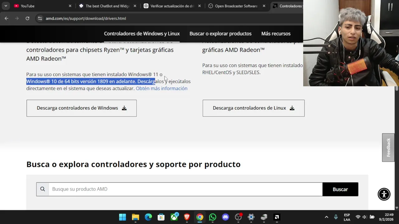Click Descarga controladores de Linux button

pyautogui.click(x=253, y=108)
